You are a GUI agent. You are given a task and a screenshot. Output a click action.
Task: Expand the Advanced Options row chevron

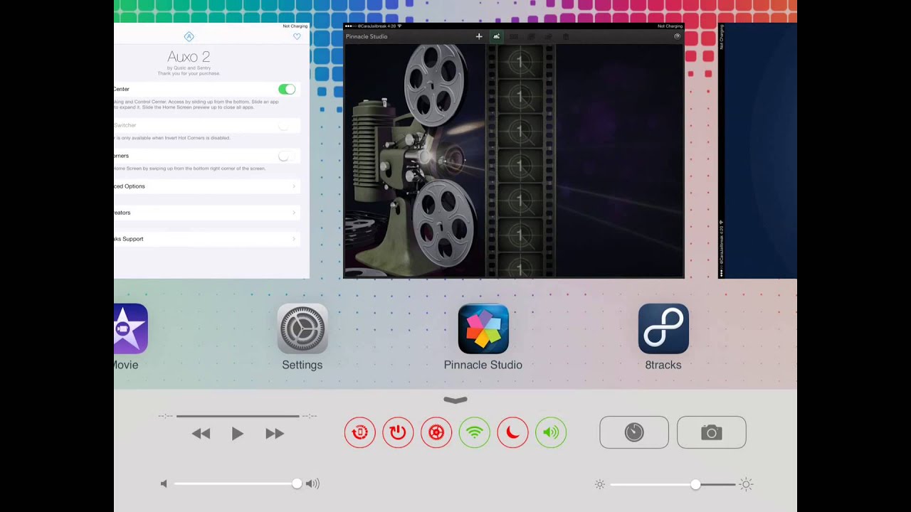[294, 186]
